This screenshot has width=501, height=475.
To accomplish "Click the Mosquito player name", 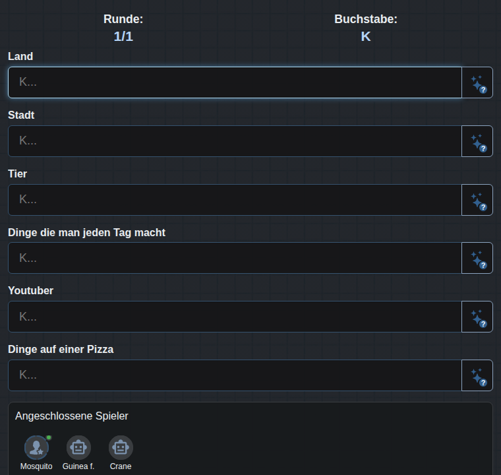I will [x=36, y=466].
